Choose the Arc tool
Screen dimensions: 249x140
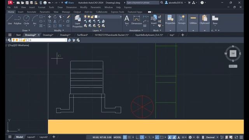35,20
